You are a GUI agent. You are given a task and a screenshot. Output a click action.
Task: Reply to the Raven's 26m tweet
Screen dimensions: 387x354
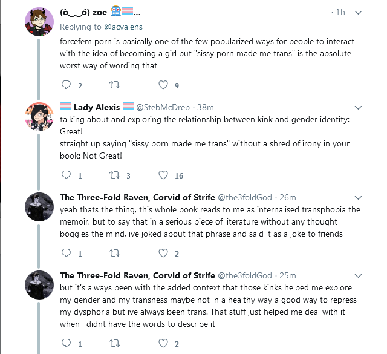coord(67,254)
